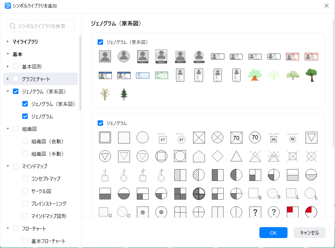Click the dark green pine tree symbol
This screenshot has width=335, height=248.
124,94
